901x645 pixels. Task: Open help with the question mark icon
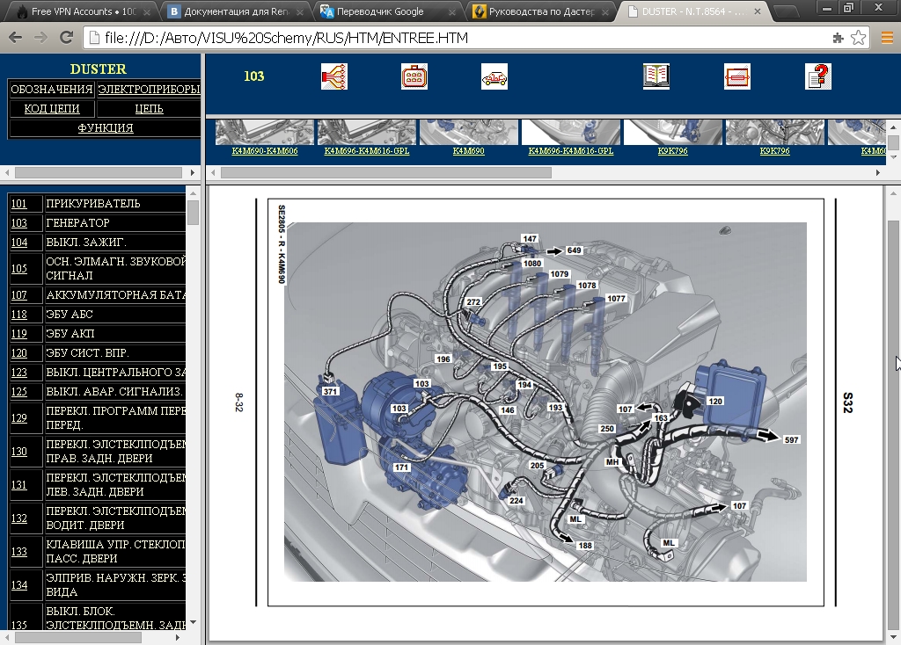click(x=818, y=76)
